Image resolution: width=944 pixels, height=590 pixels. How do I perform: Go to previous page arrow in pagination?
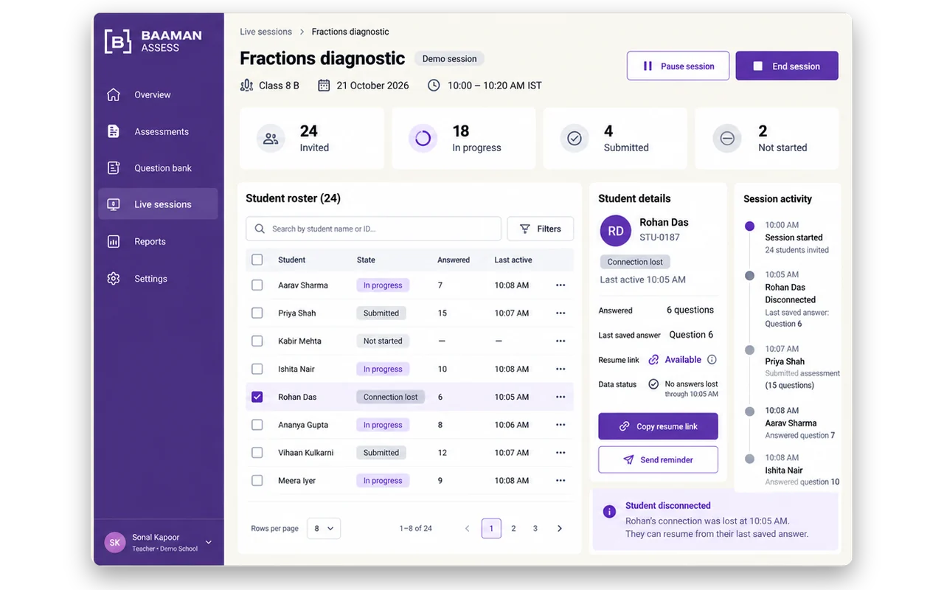click(467, 528)
